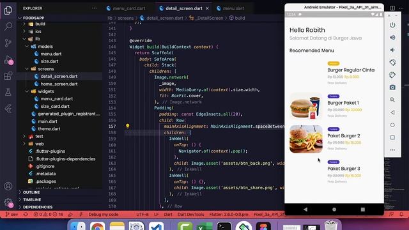Click build in breadcrumb

tap(240, 18)
